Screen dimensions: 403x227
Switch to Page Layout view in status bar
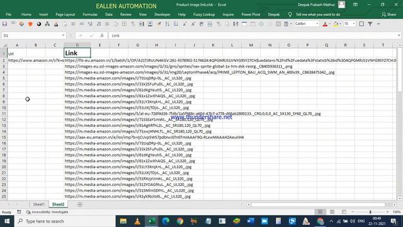click(x=332, y=212)
